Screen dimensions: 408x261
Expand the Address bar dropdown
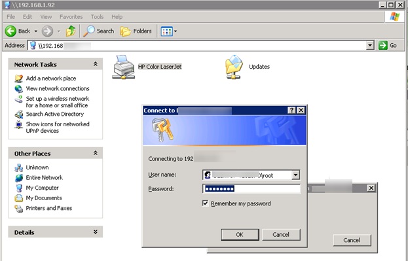click(x=370, y=46)
